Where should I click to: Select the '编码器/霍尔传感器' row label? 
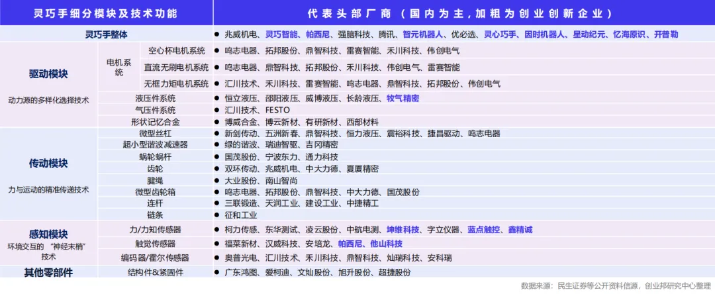[x=155, y=258]
